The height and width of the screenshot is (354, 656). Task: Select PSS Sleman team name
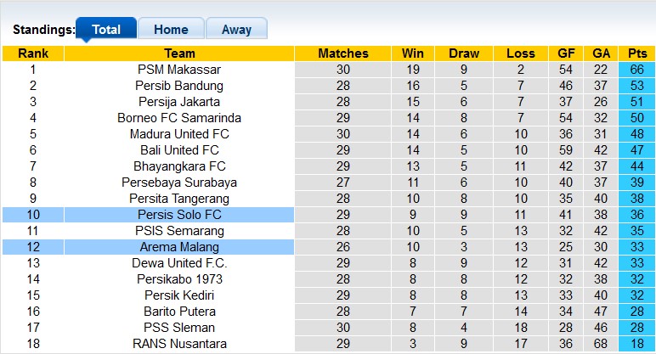[x=179, y=328]
